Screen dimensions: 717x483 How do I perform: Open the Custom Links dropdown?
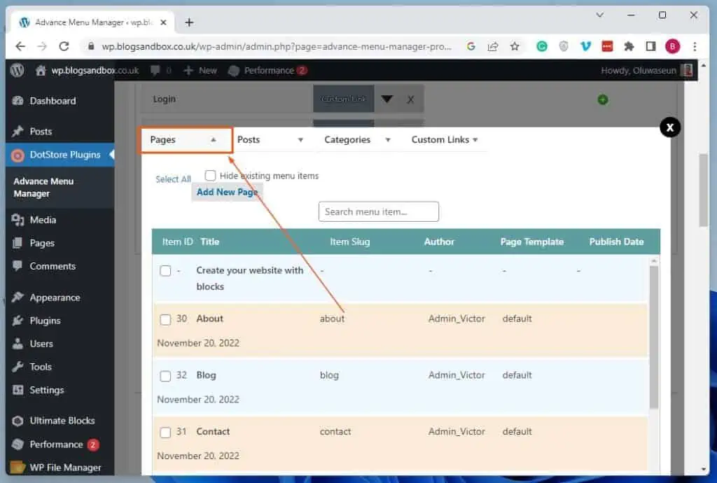click(x=445, y=139)
